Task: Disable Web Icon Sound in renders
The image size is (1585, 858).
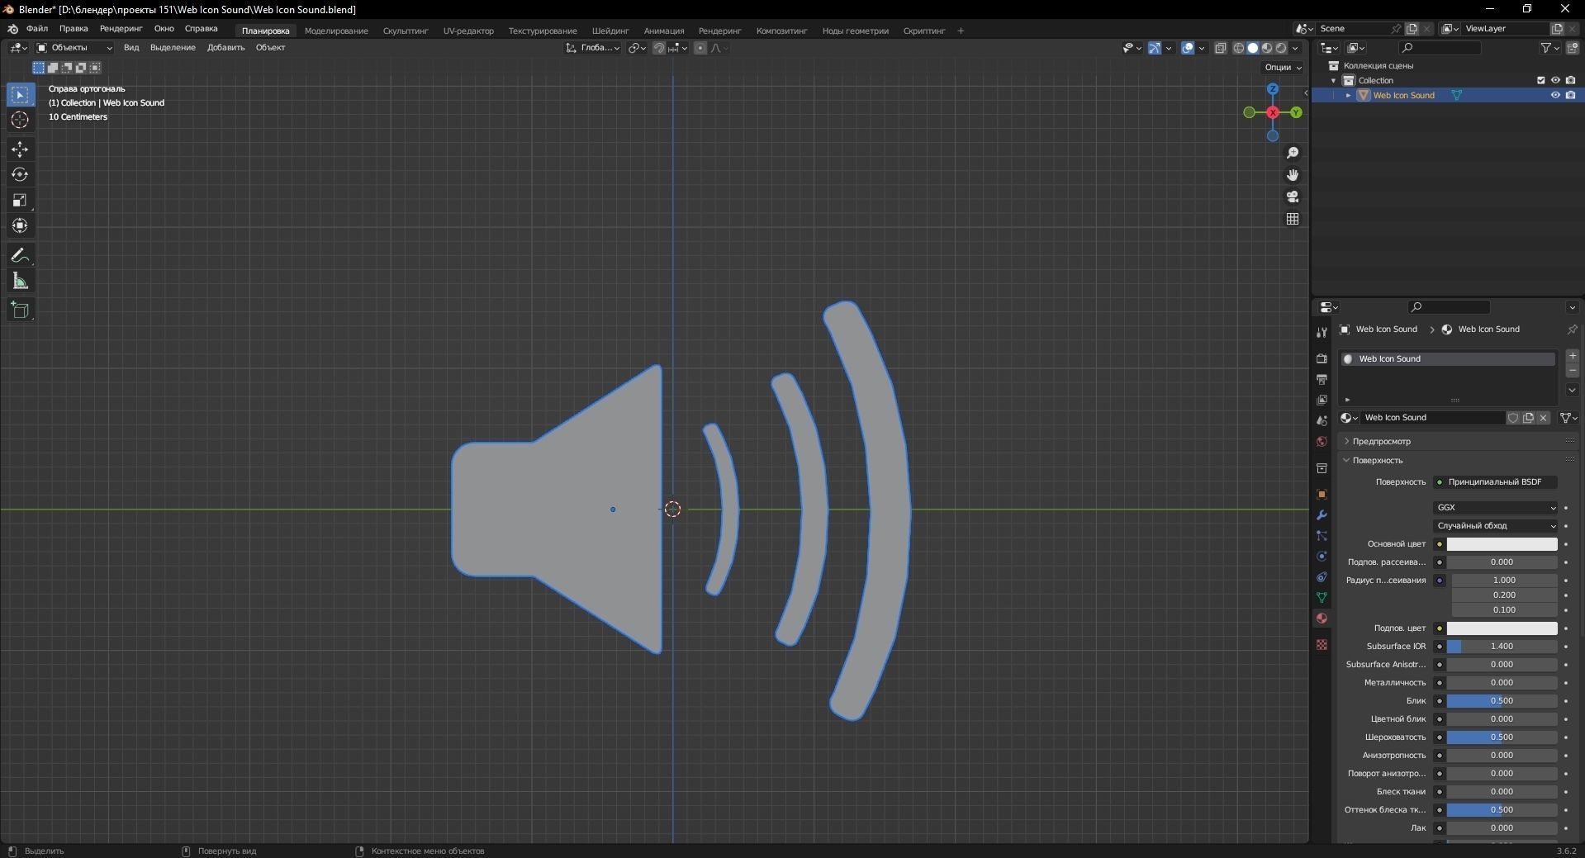Action: coord(1570,95)
